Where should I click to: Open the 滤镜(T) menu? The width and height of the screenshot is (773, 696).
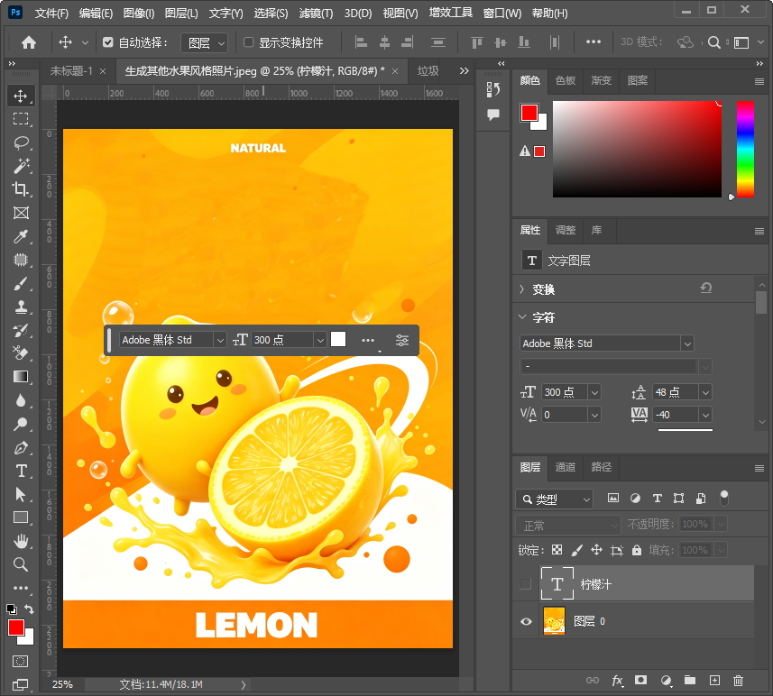pyautogui.click(x=316, y=14)
